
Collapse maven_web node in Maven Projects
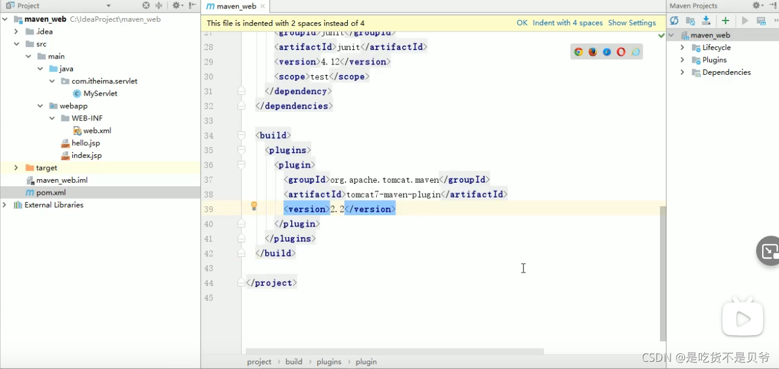tap(671, 35)
